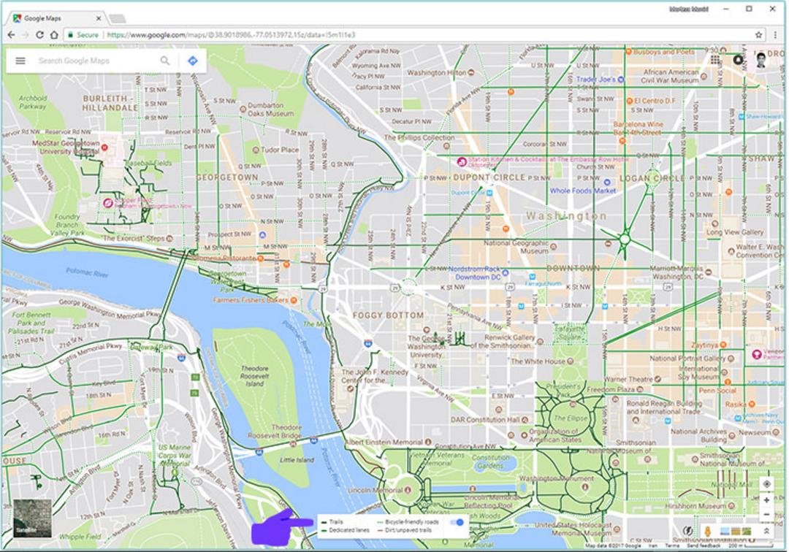Open the Dumbarton Oaks Museum marker
Image resolution: width=789 pixels, height=552 pixels.
pos(243,109)
